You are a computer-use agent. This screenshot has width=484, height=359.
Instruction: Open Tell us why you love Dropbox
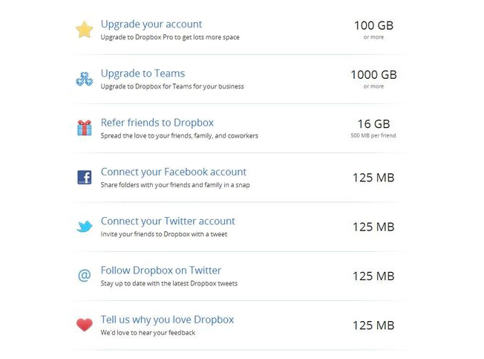(167, 320)
